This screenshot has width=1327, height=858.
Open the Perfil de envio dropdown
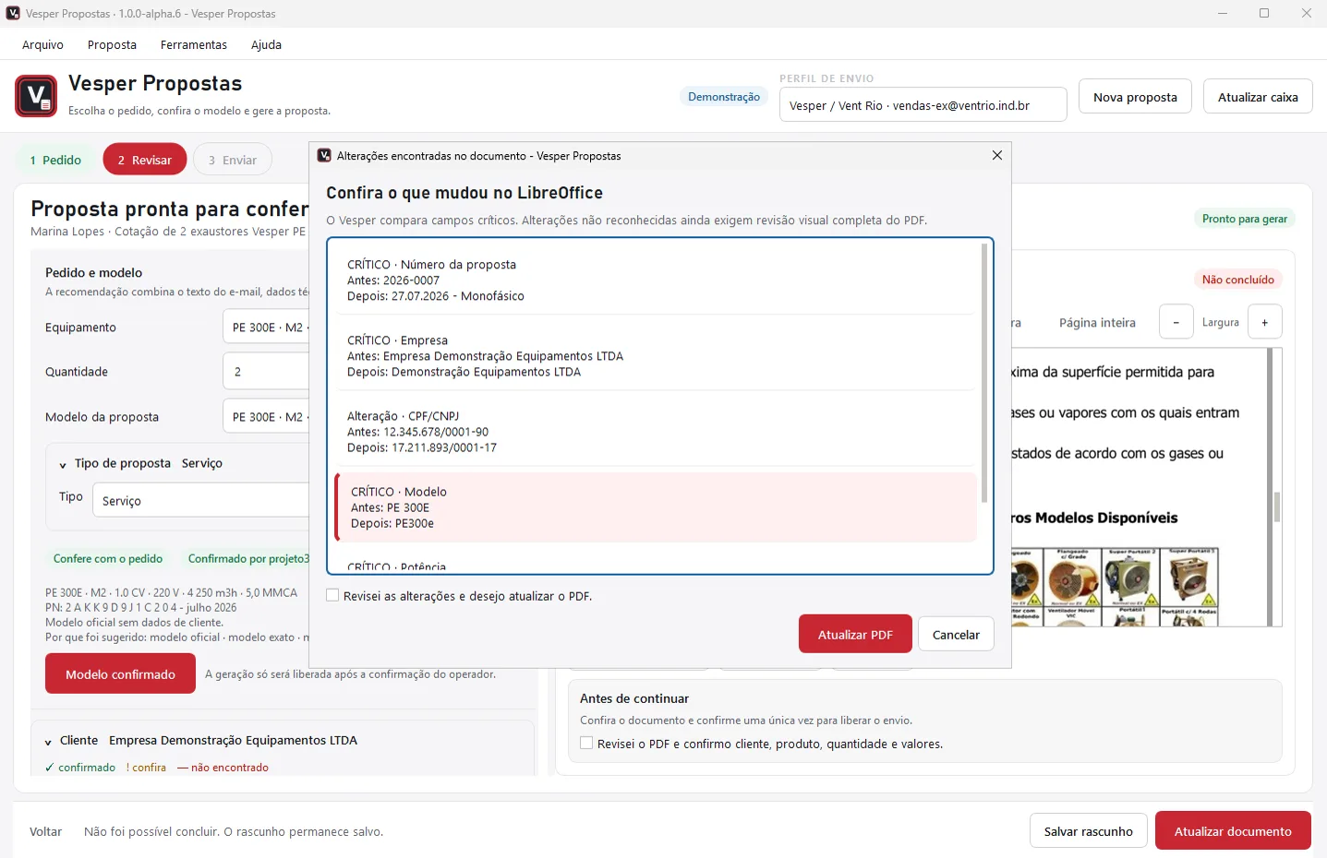(923, 104)
